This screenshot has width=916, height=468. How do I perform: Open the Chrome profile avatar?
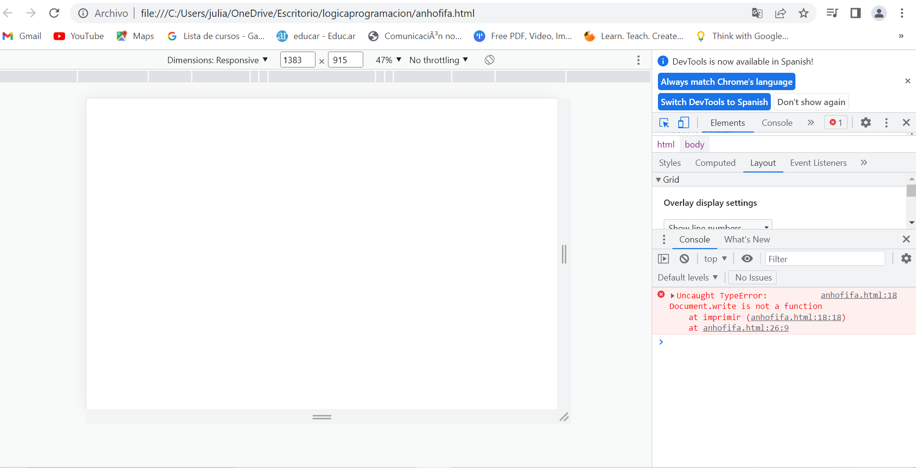tap(879, 13)
